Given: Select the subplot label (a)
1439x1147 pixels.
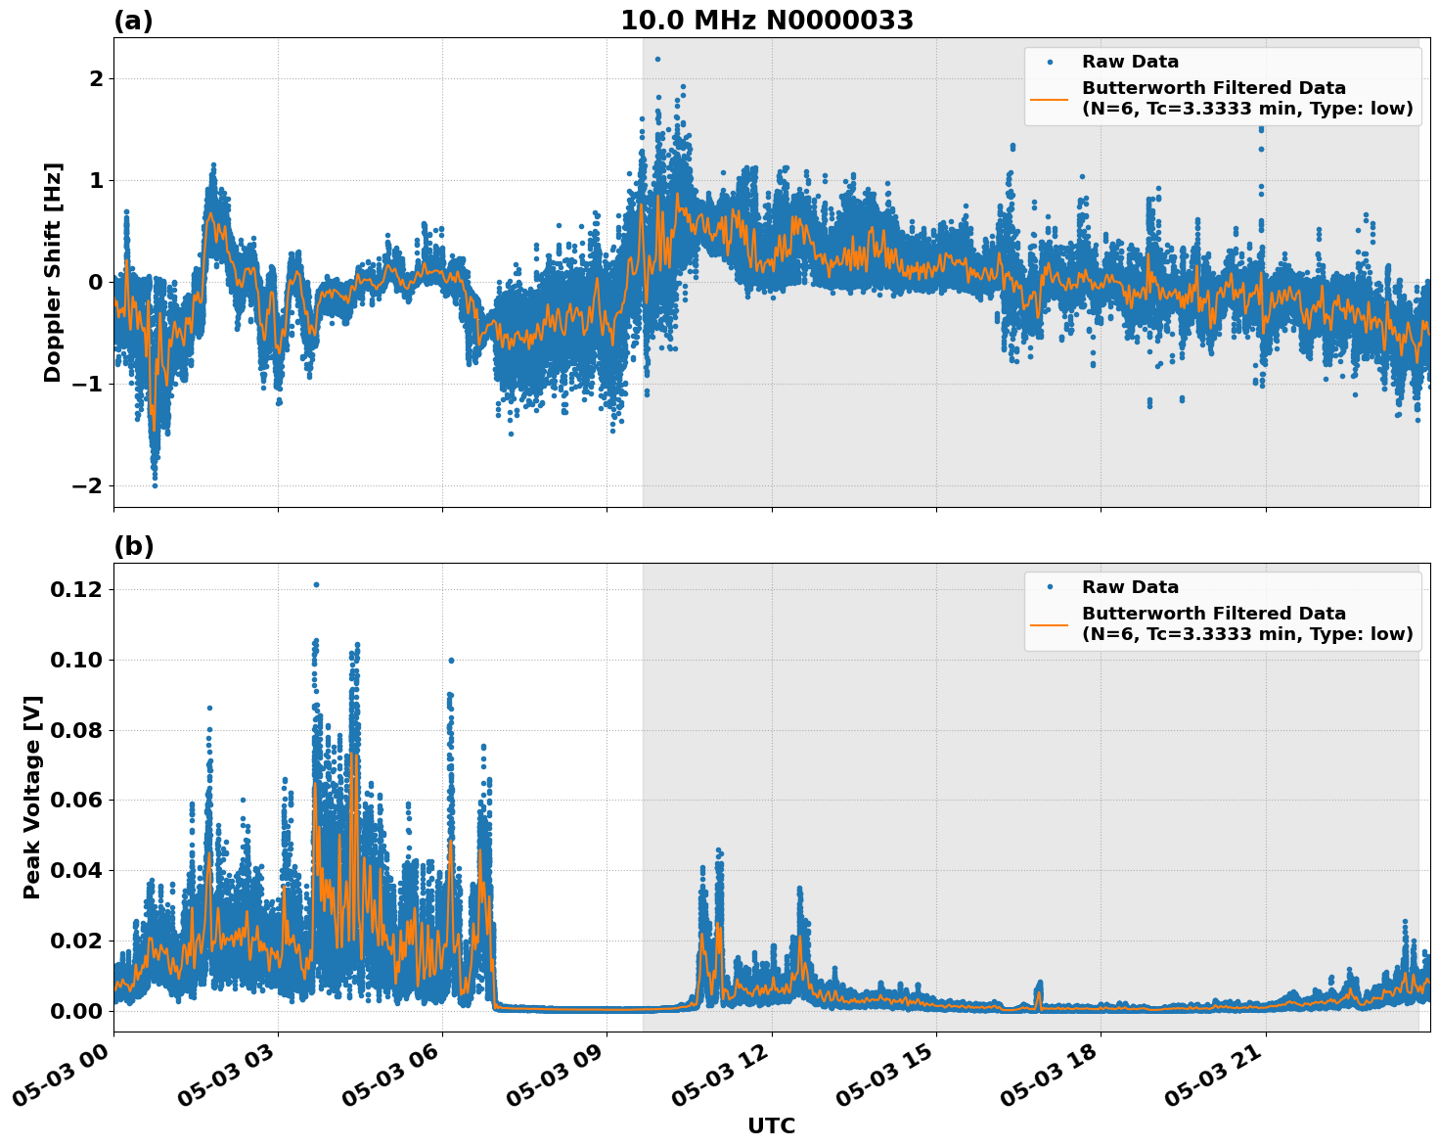Looking at the screenshot, I should tap(134, 20).
